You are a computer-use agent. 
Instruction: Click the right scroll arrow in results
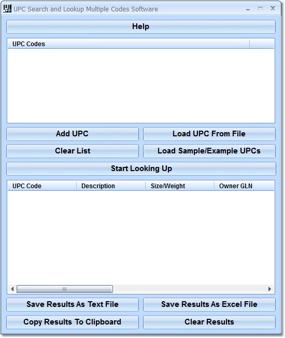pyautogui.click(x=269, y=289)
